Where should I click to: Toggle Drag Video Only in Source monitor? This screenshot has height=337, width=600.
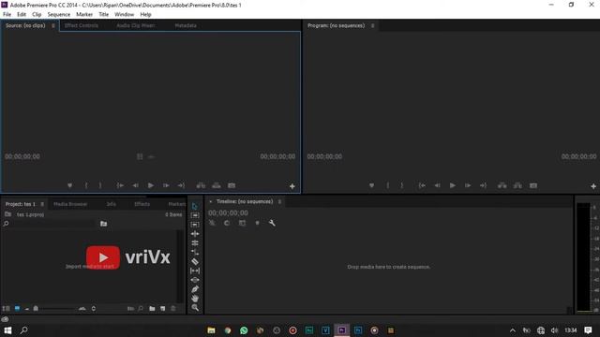coord(140,156)
